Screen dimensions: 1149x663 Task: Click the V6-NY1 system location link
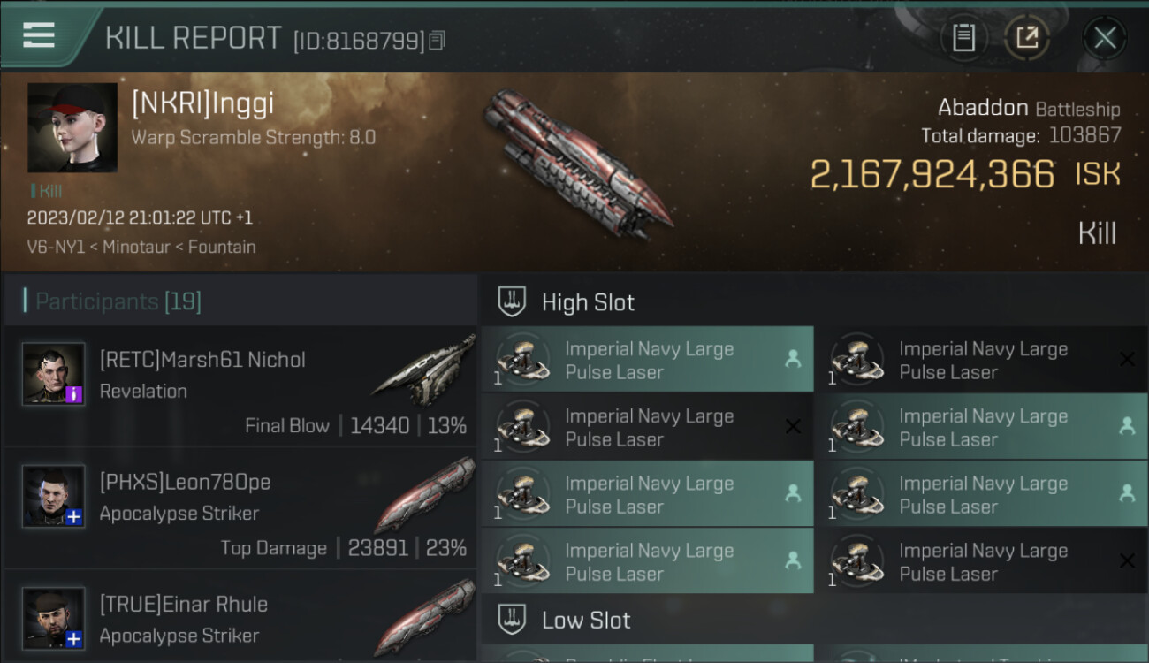coord(56,247)
